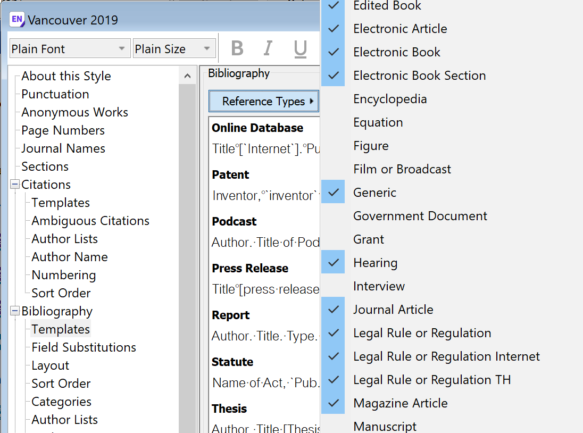Click the Vancouver 2019 window title
The height and width of the screenshot is (433, 583).
coord(73,20)
